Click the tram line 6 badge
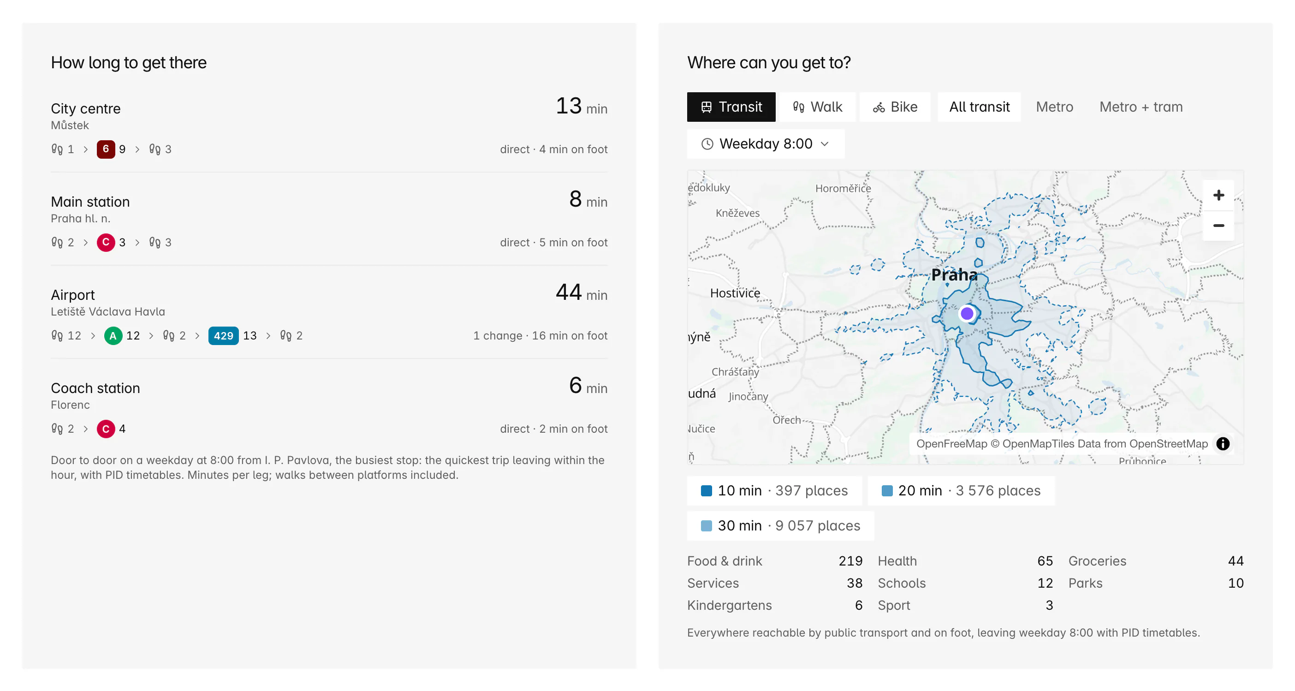Image resolution: width=1295 pixels, height=691 pixels. tap(106, 149)
